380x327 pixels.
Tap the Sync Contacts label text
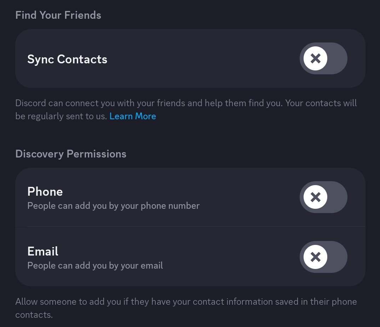[67, 59]
